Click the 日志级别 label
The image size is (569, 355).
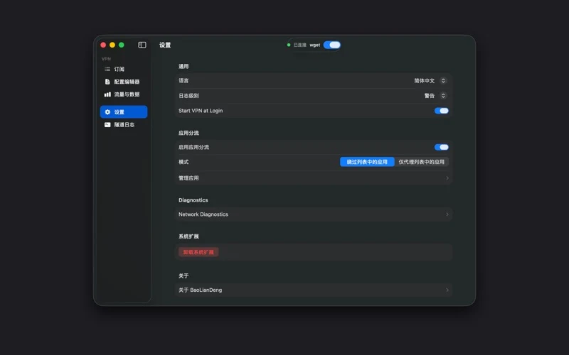click(188, 96)
